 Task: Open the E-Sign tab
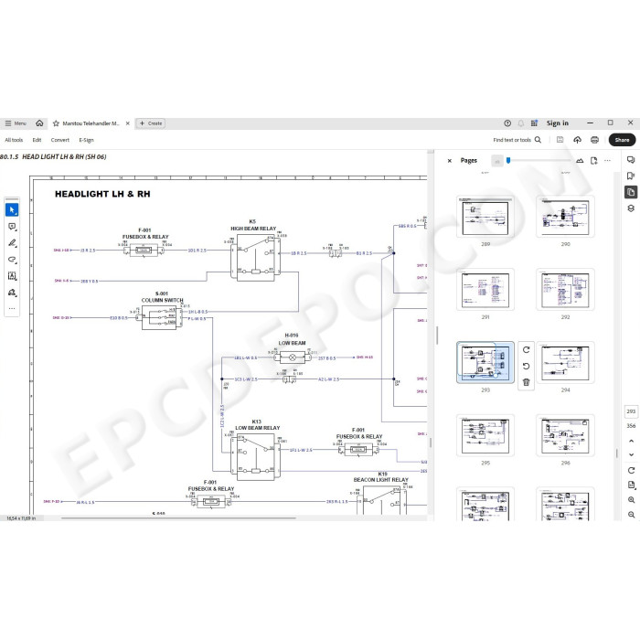[86, 140]
